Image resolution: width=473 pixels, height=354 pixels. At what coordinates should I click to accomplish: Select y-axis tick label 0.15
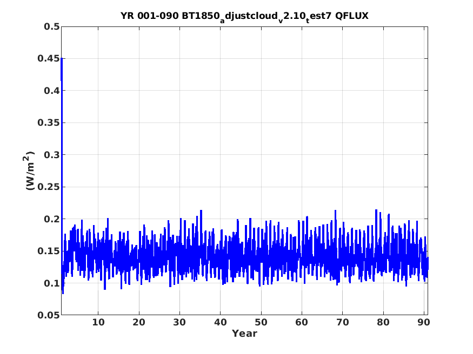click(49, 251)
